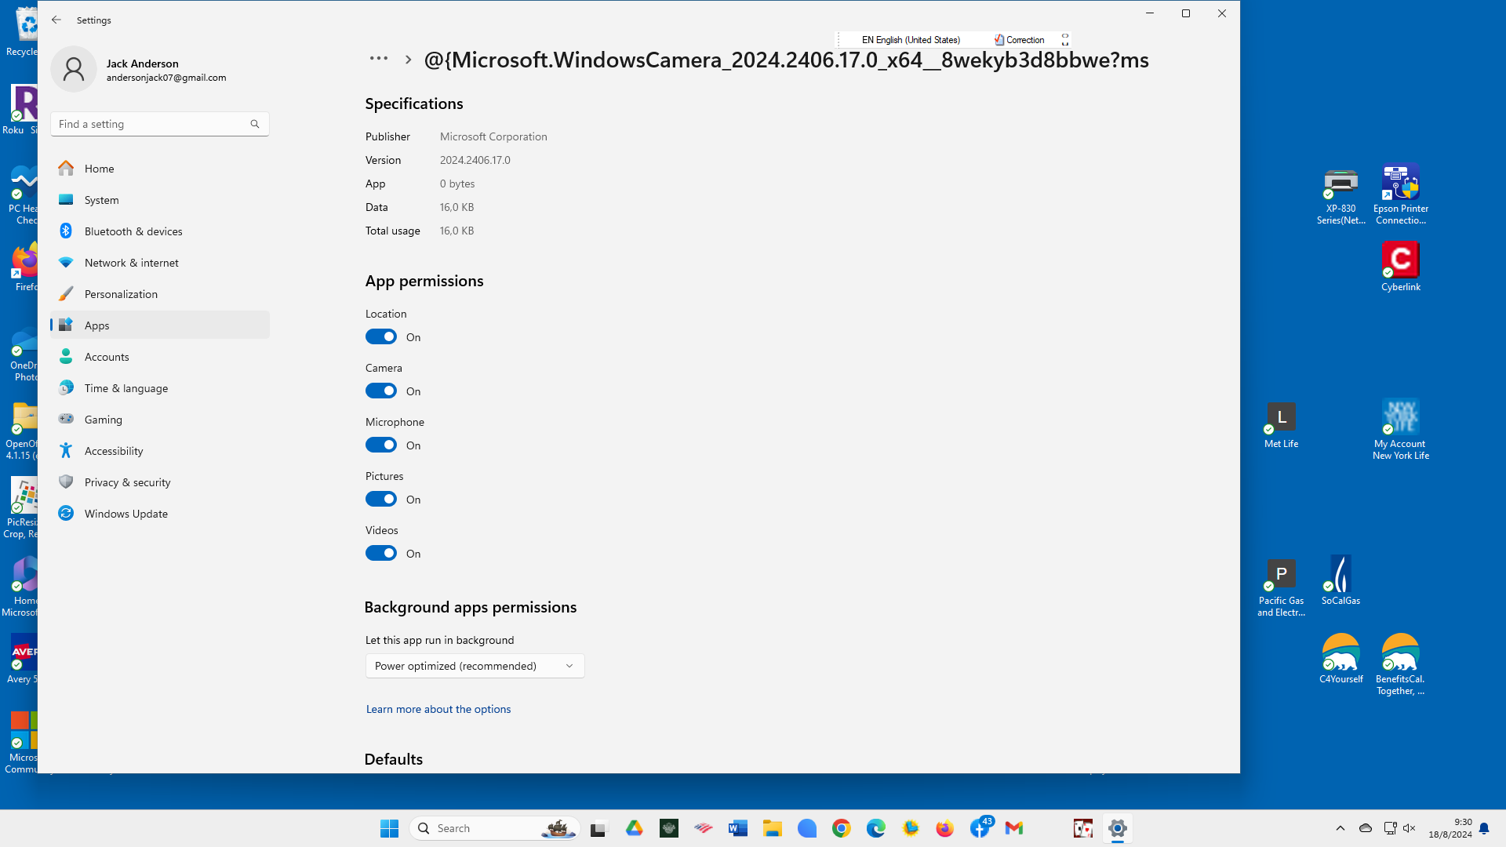Launch Google Chrome from the taskbar

[x=842, y=828]
